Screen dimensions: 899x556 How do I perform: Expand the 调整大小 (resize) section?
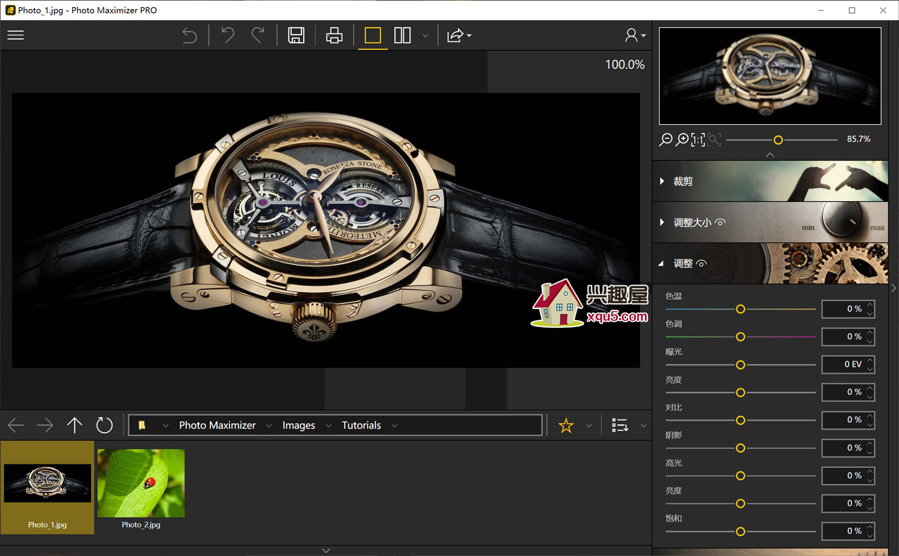coord(770,222)
